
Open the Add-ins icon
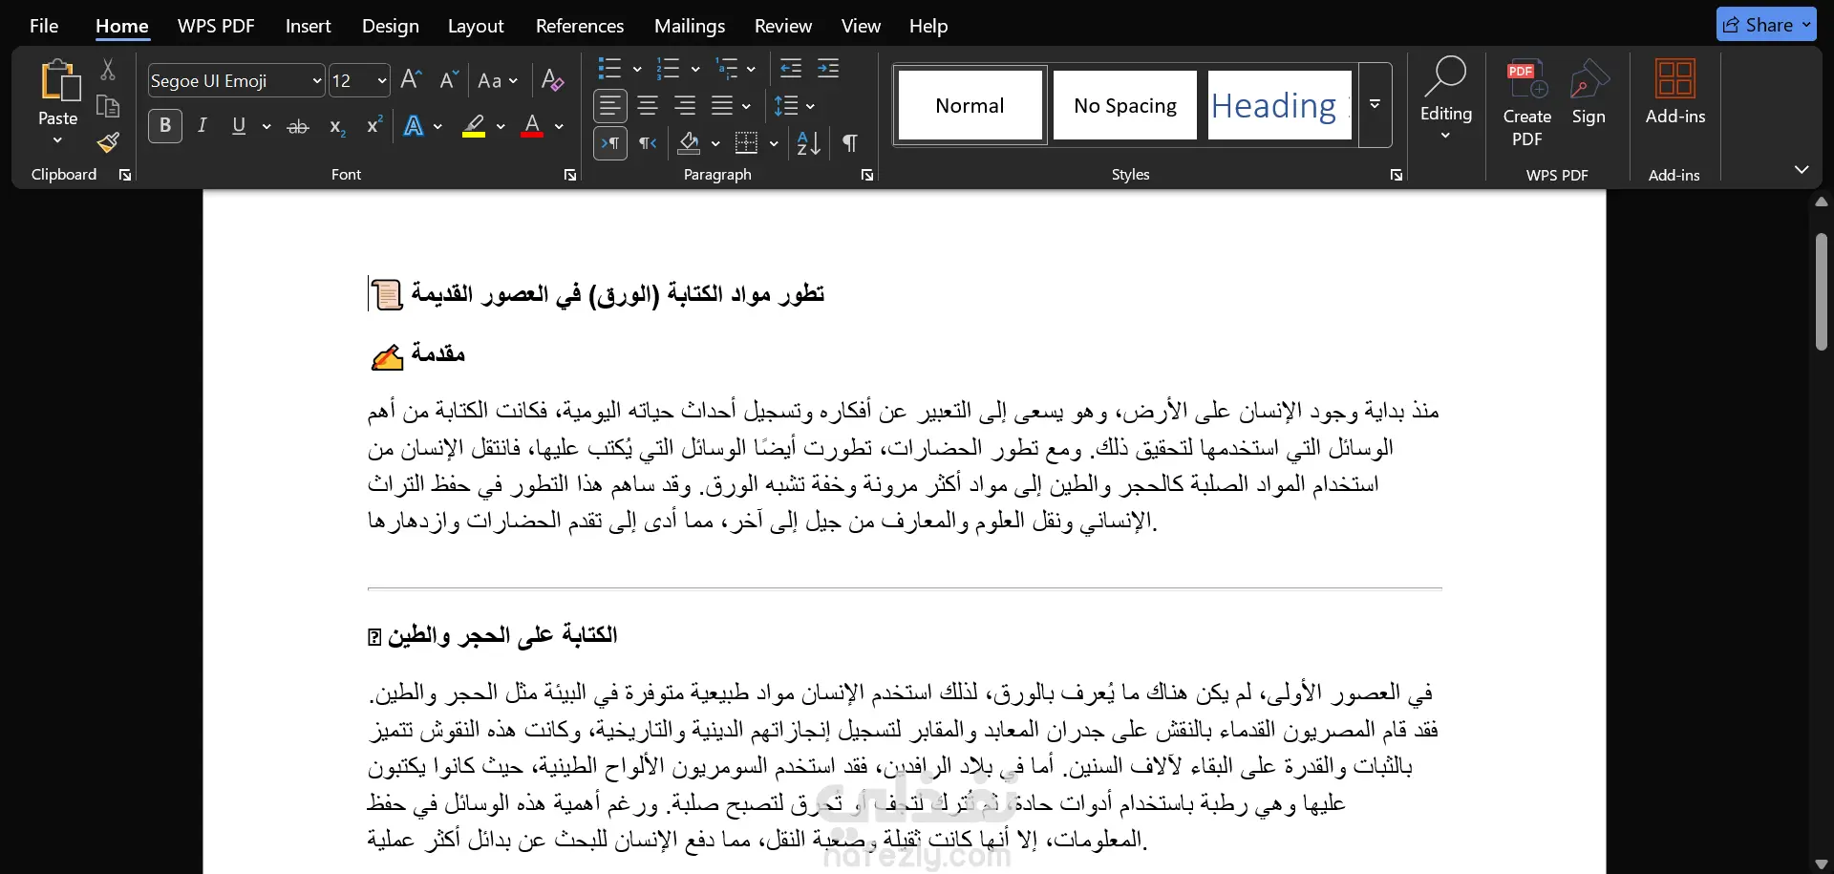coord(1674,78)
